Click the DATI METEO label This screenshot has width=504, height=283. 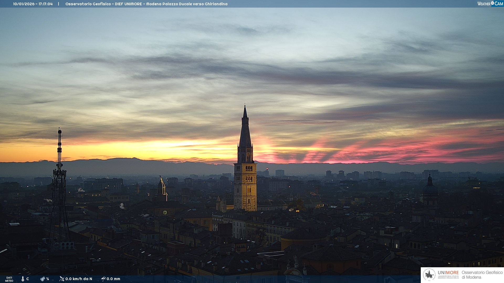point(9,279)
